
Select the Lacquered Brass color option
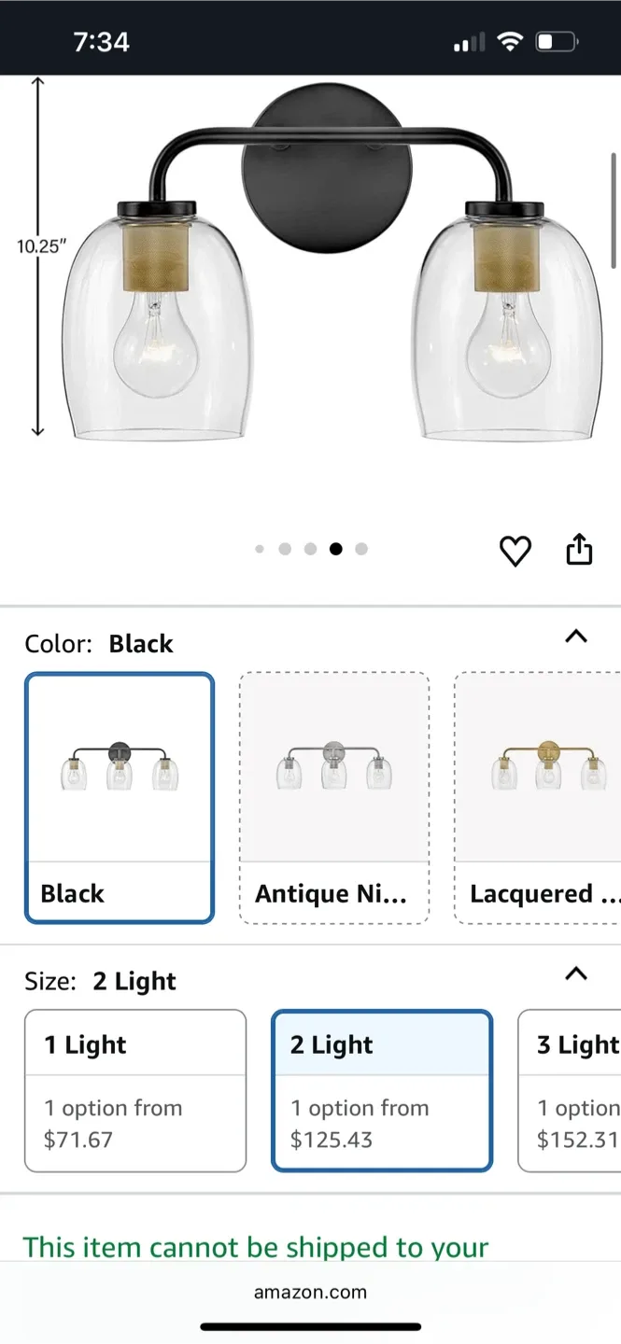(x=542, y=798)
